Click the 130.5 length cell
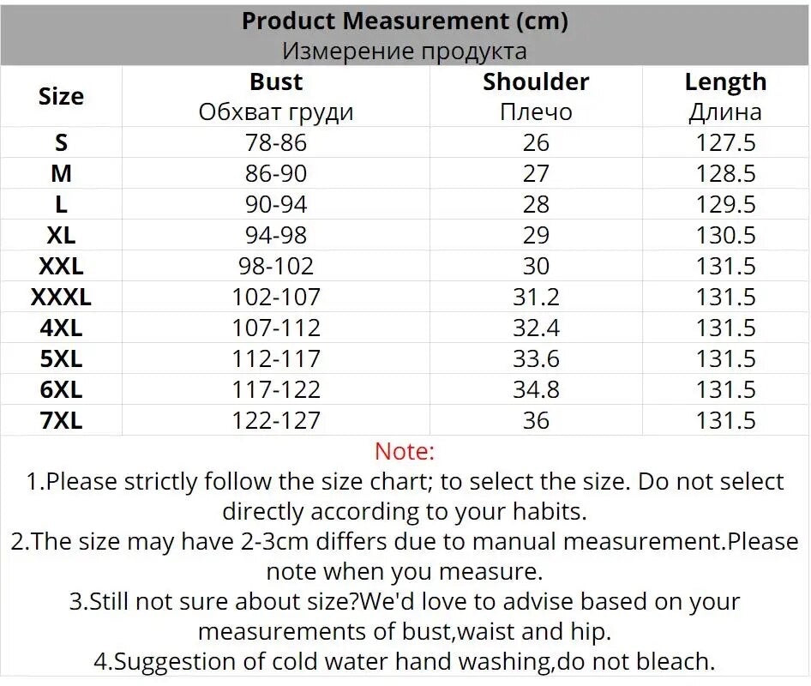Image resolution: width=811 pixels, height=686 pixels. click(725, 236)
